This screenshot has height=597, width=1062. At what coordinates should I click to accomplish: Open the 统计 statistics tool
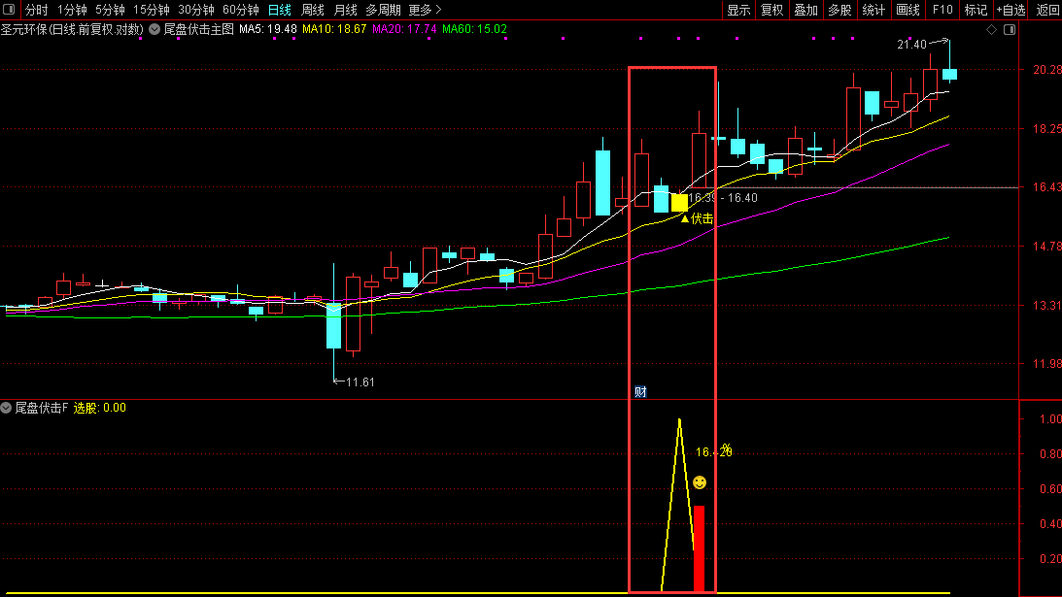pos(874,10)
